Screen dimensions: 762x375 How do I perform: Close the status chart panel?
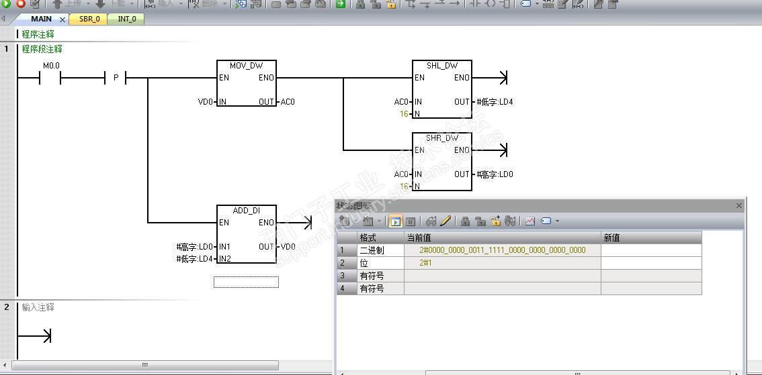coord(738,206)
